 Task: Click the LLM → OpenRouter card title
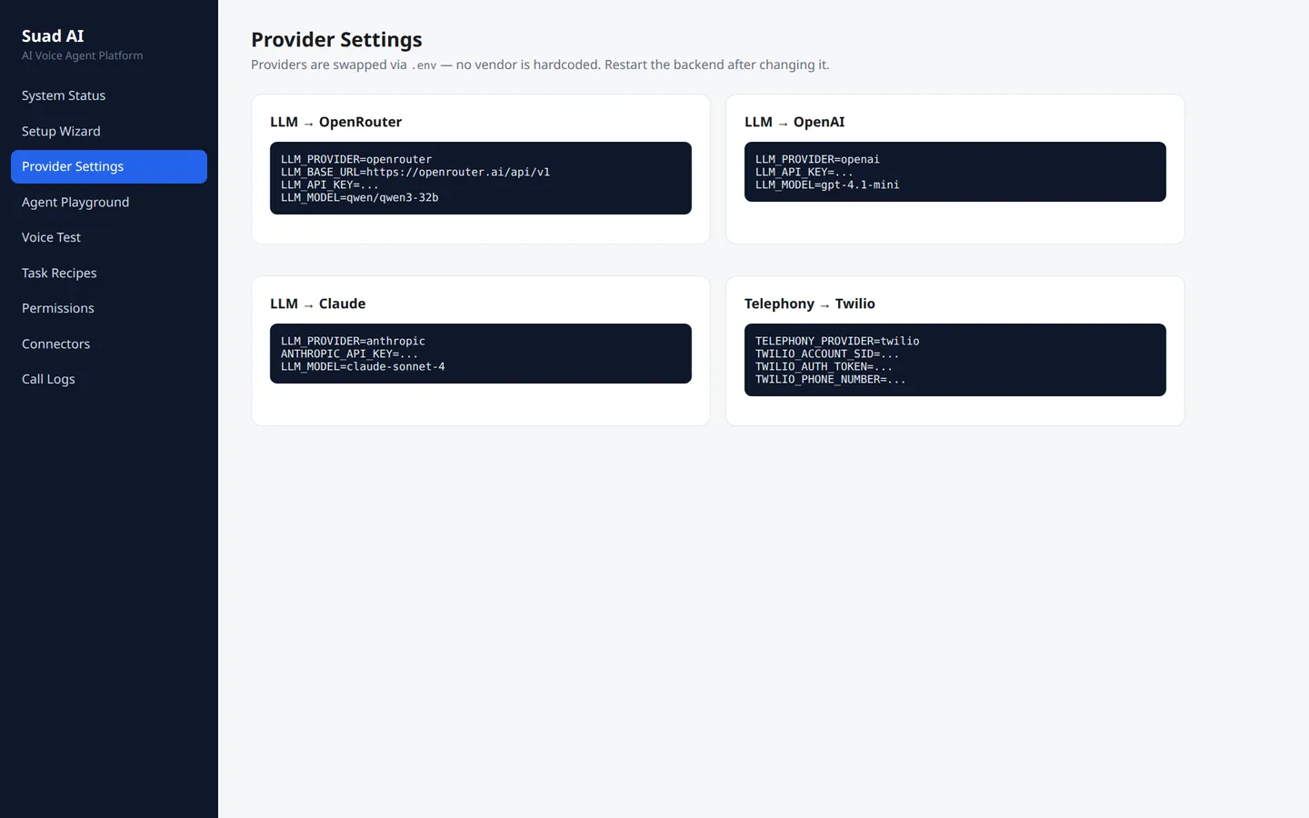click(335, 122)
